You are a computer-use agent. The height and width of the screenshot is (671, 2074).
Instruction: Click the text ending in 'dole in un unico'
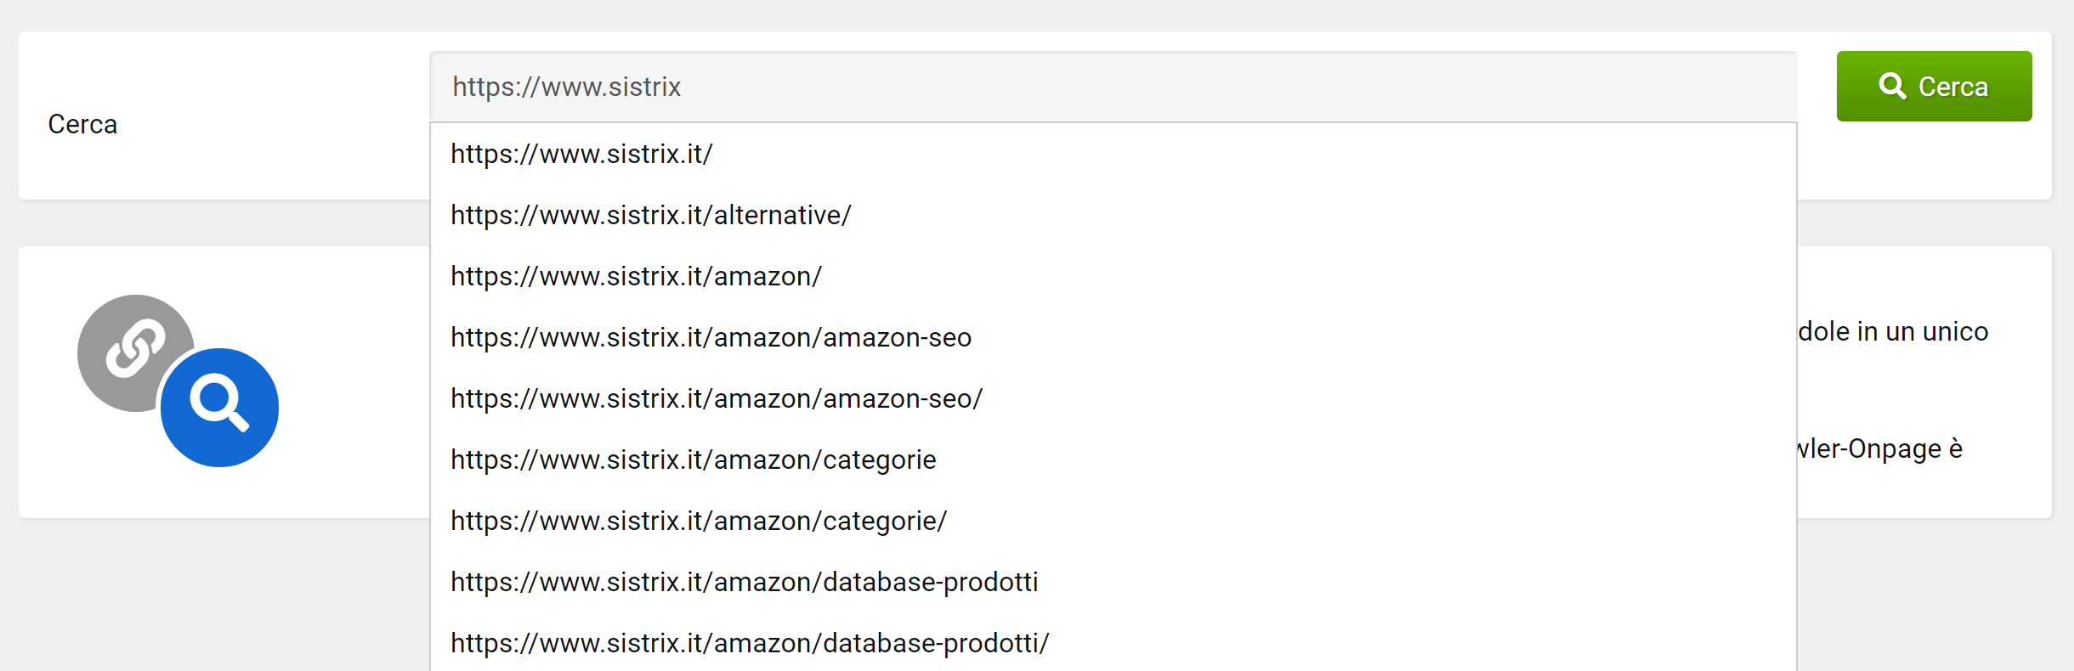[x=1893, y=331]
